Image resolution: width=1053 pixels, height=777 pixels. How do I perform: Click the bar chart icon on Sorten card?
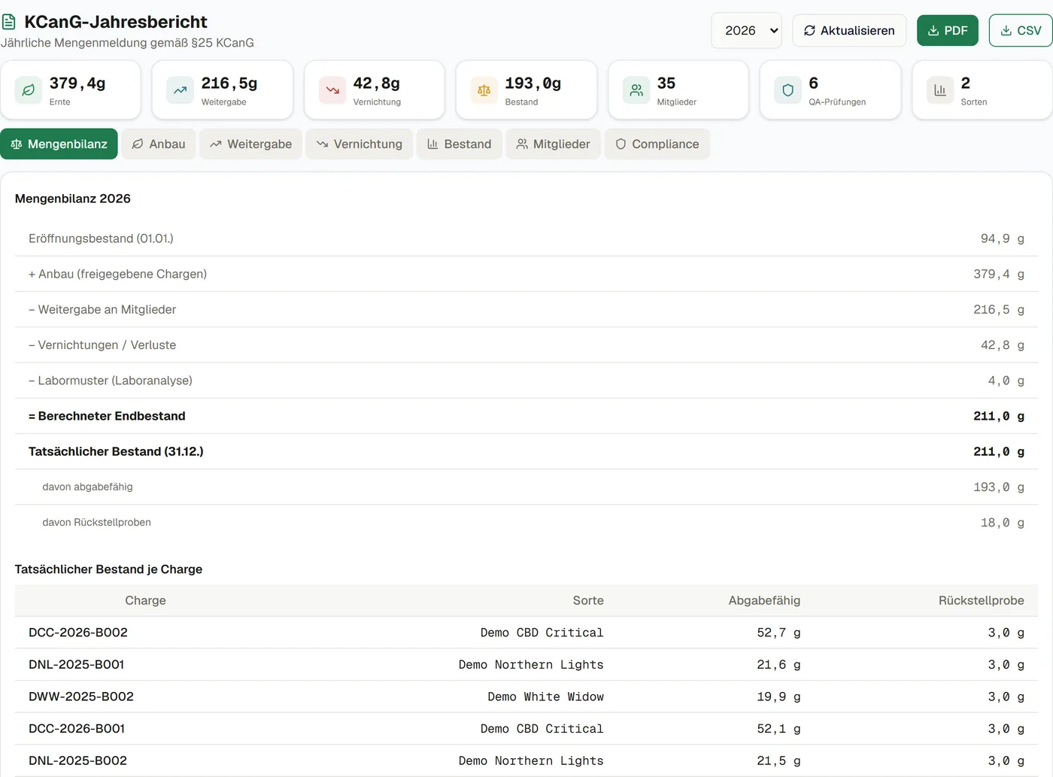point(940,90)
